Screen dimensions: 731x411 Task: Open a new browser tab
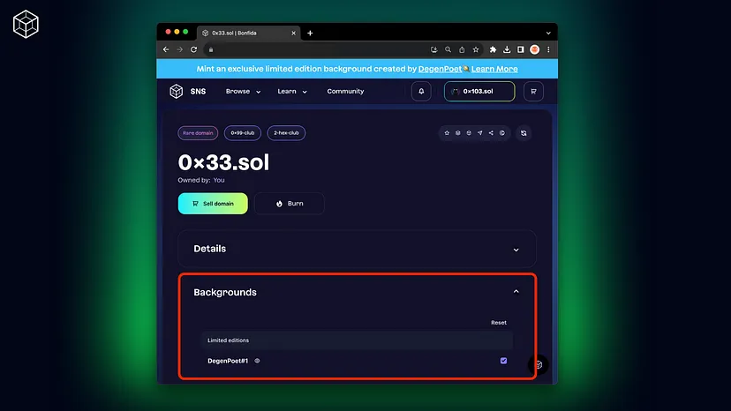click(310, 34)
